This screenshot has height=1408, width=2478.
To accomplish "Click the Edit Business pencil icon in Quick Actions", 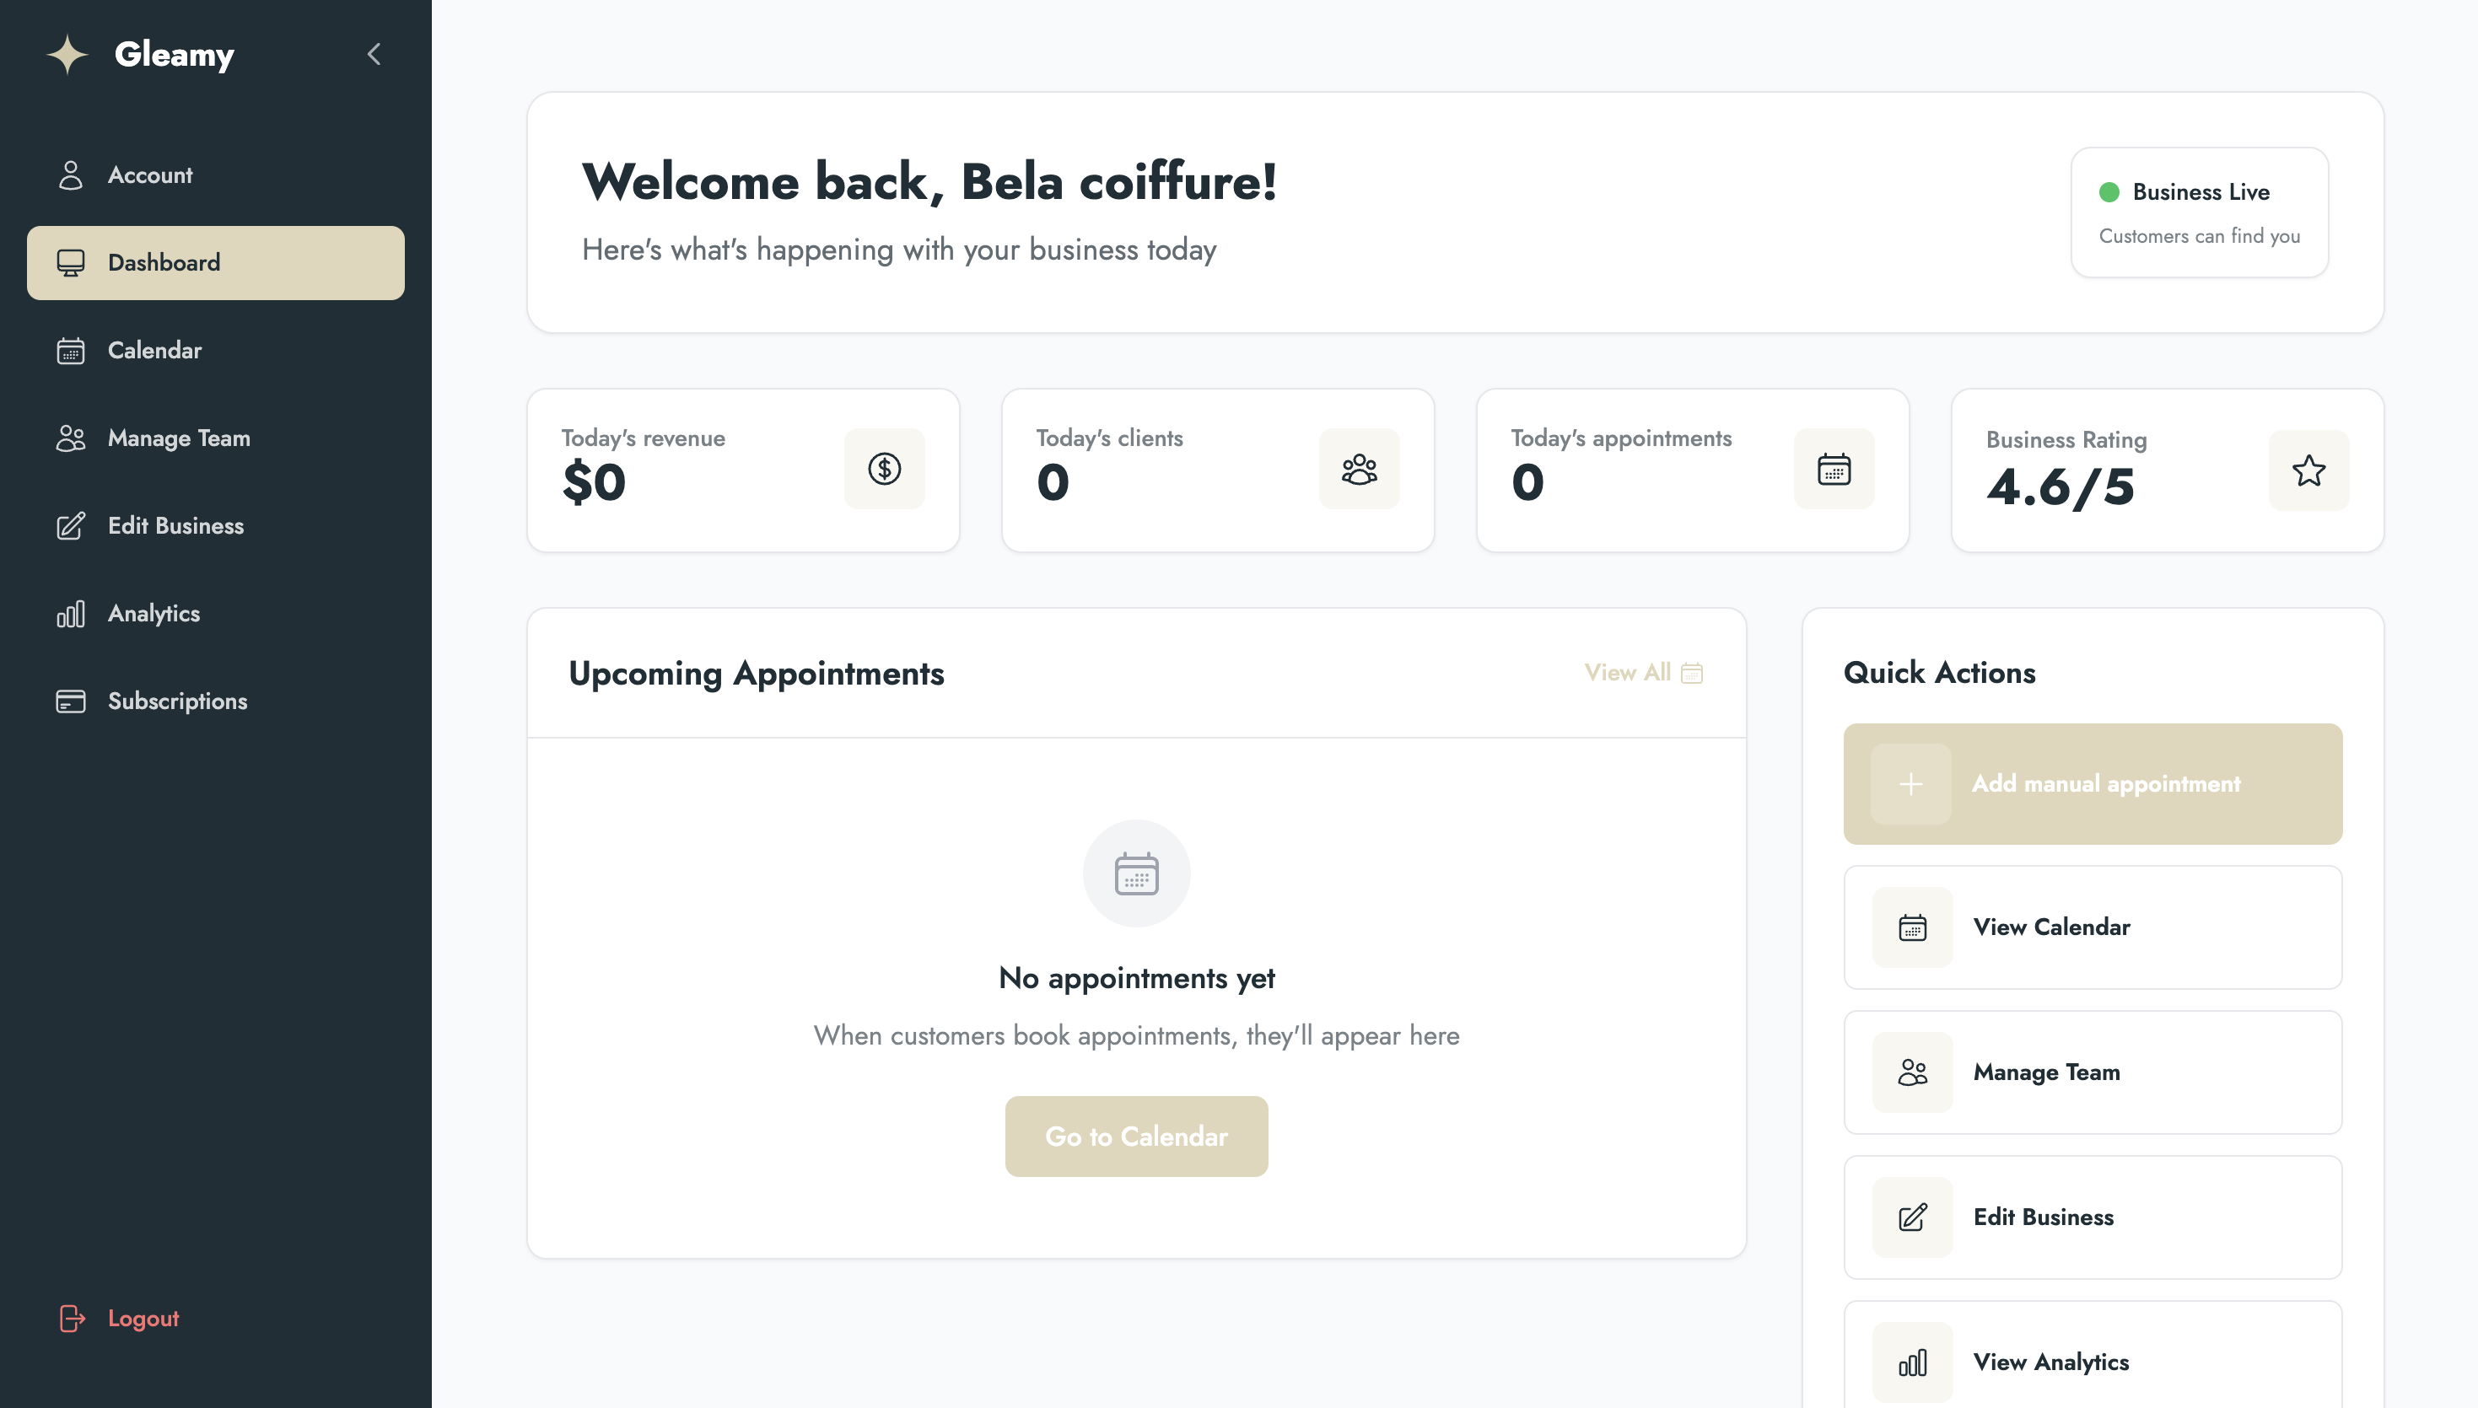I will coord(1912,1217).
